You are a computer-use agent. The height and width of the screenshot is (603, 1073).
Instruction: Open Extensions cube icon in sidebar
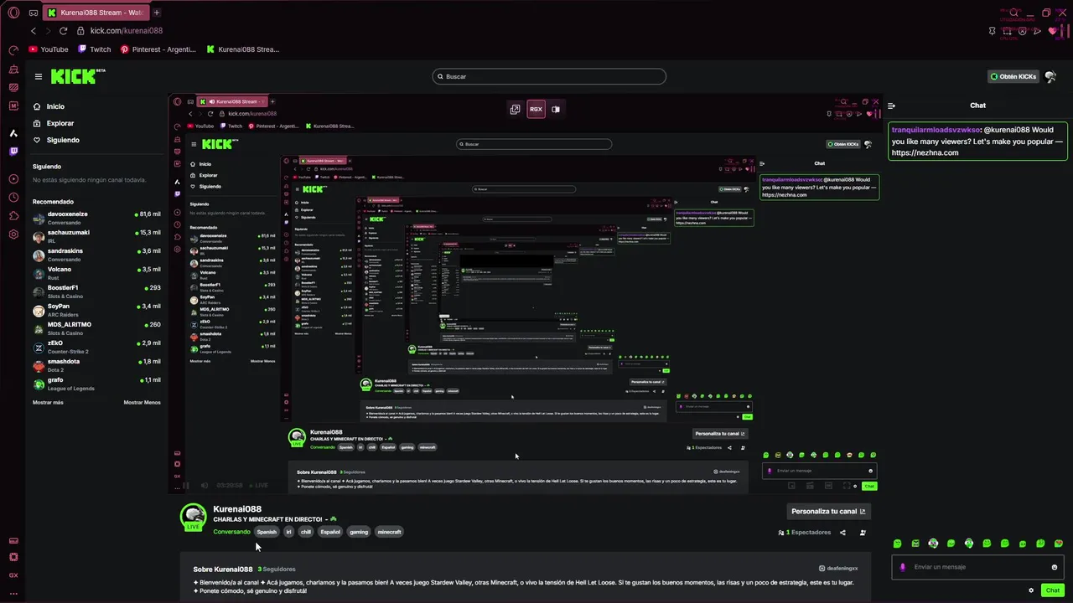[13, 216]
